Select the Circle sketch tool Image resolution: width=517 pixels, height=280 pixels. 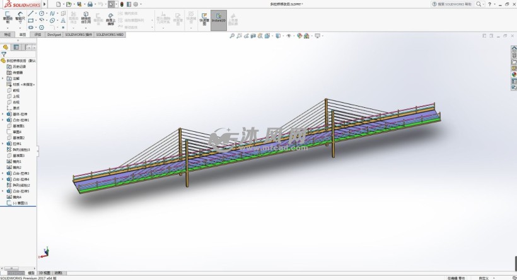[x=42, y=13]
